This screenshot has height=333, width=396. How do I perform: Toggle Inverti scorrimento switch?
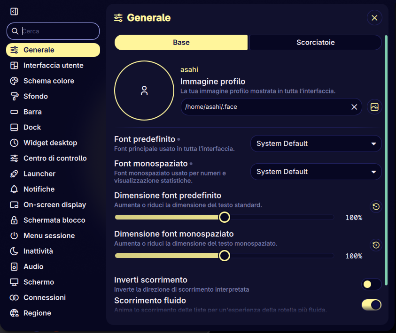(371, 284)
